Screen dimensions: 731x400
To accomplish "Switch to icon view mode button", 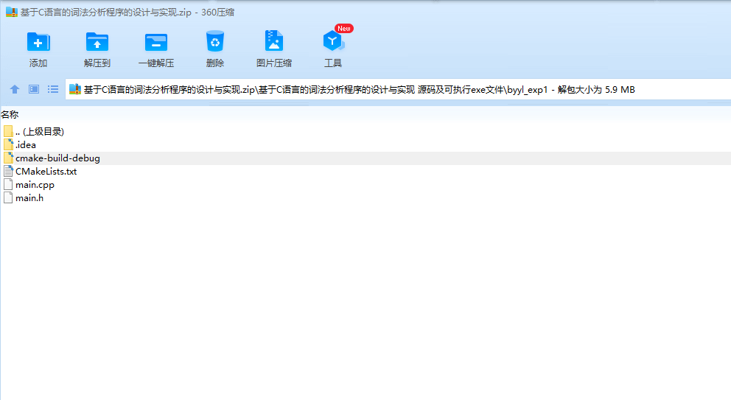I will (34, 89).
